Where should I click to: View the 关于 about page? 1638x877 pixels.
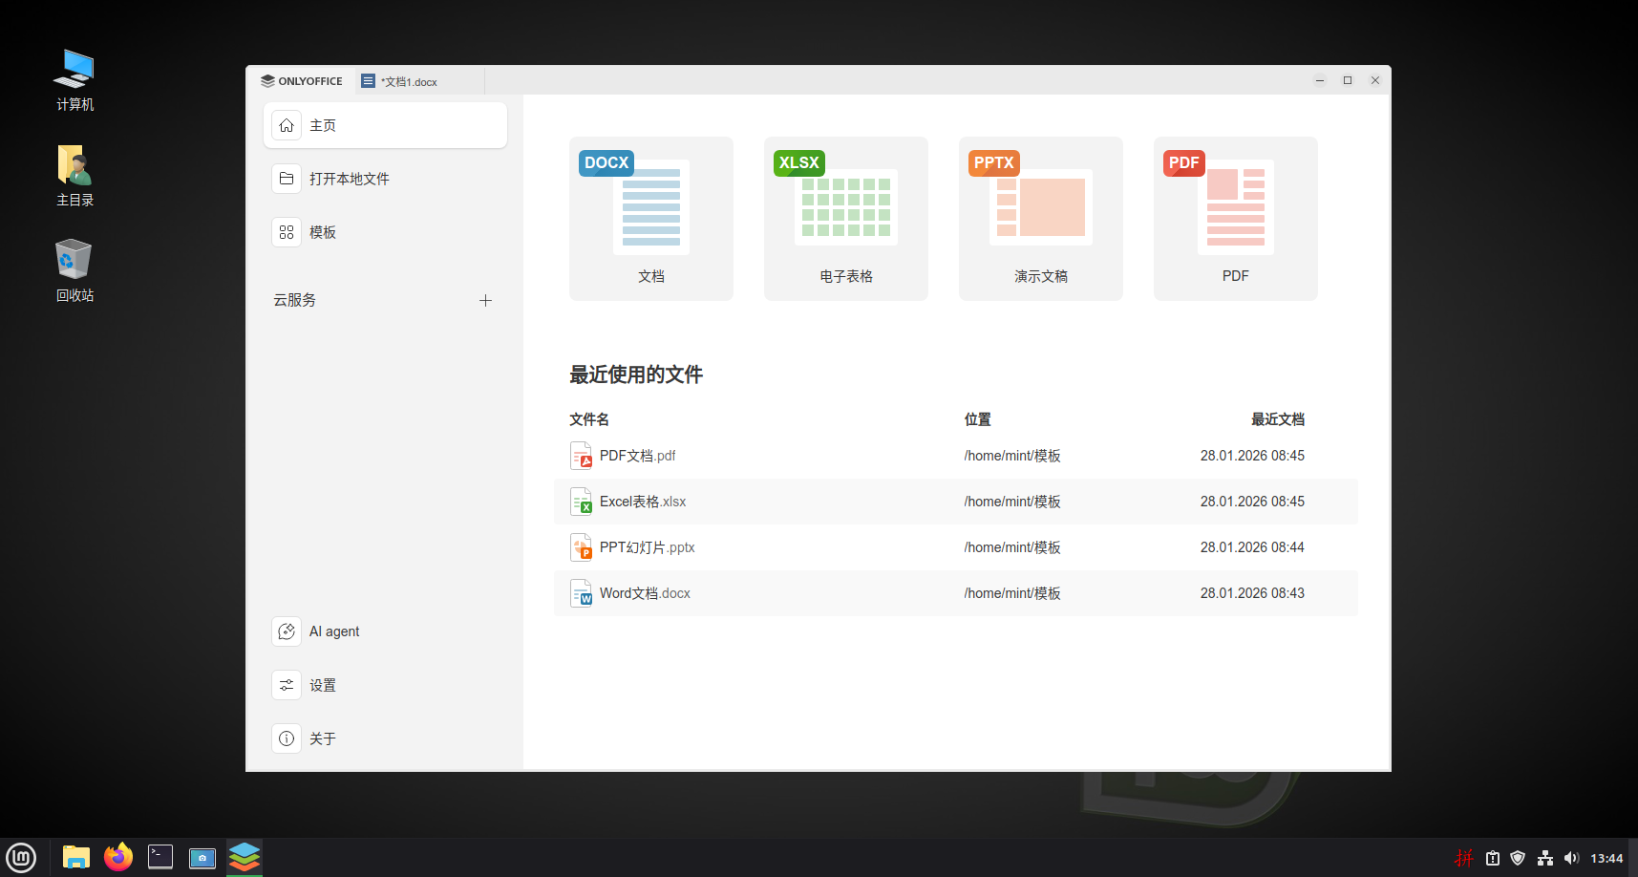[x=324, y=738]
